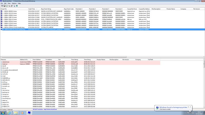Open the Edit menu
Screen dimensions: 205x115
point(5,3)
